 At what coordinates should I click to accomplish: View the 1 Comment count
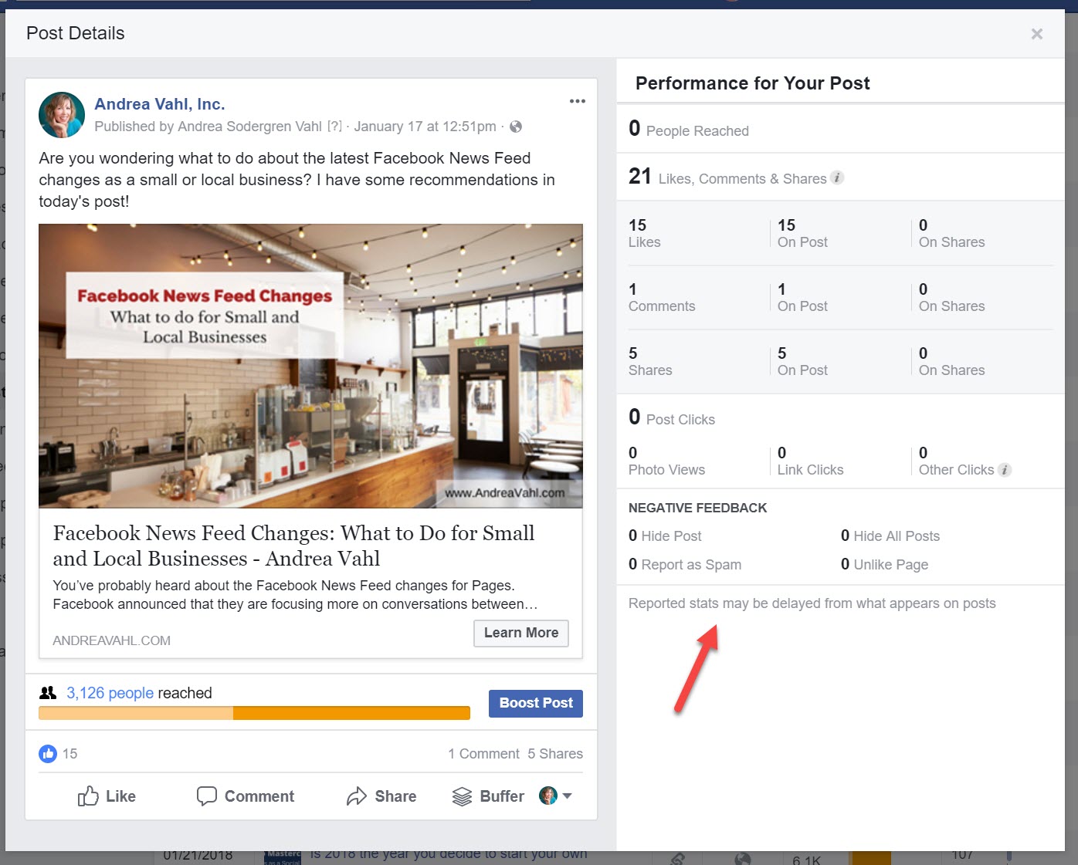[x=483, y=754]
